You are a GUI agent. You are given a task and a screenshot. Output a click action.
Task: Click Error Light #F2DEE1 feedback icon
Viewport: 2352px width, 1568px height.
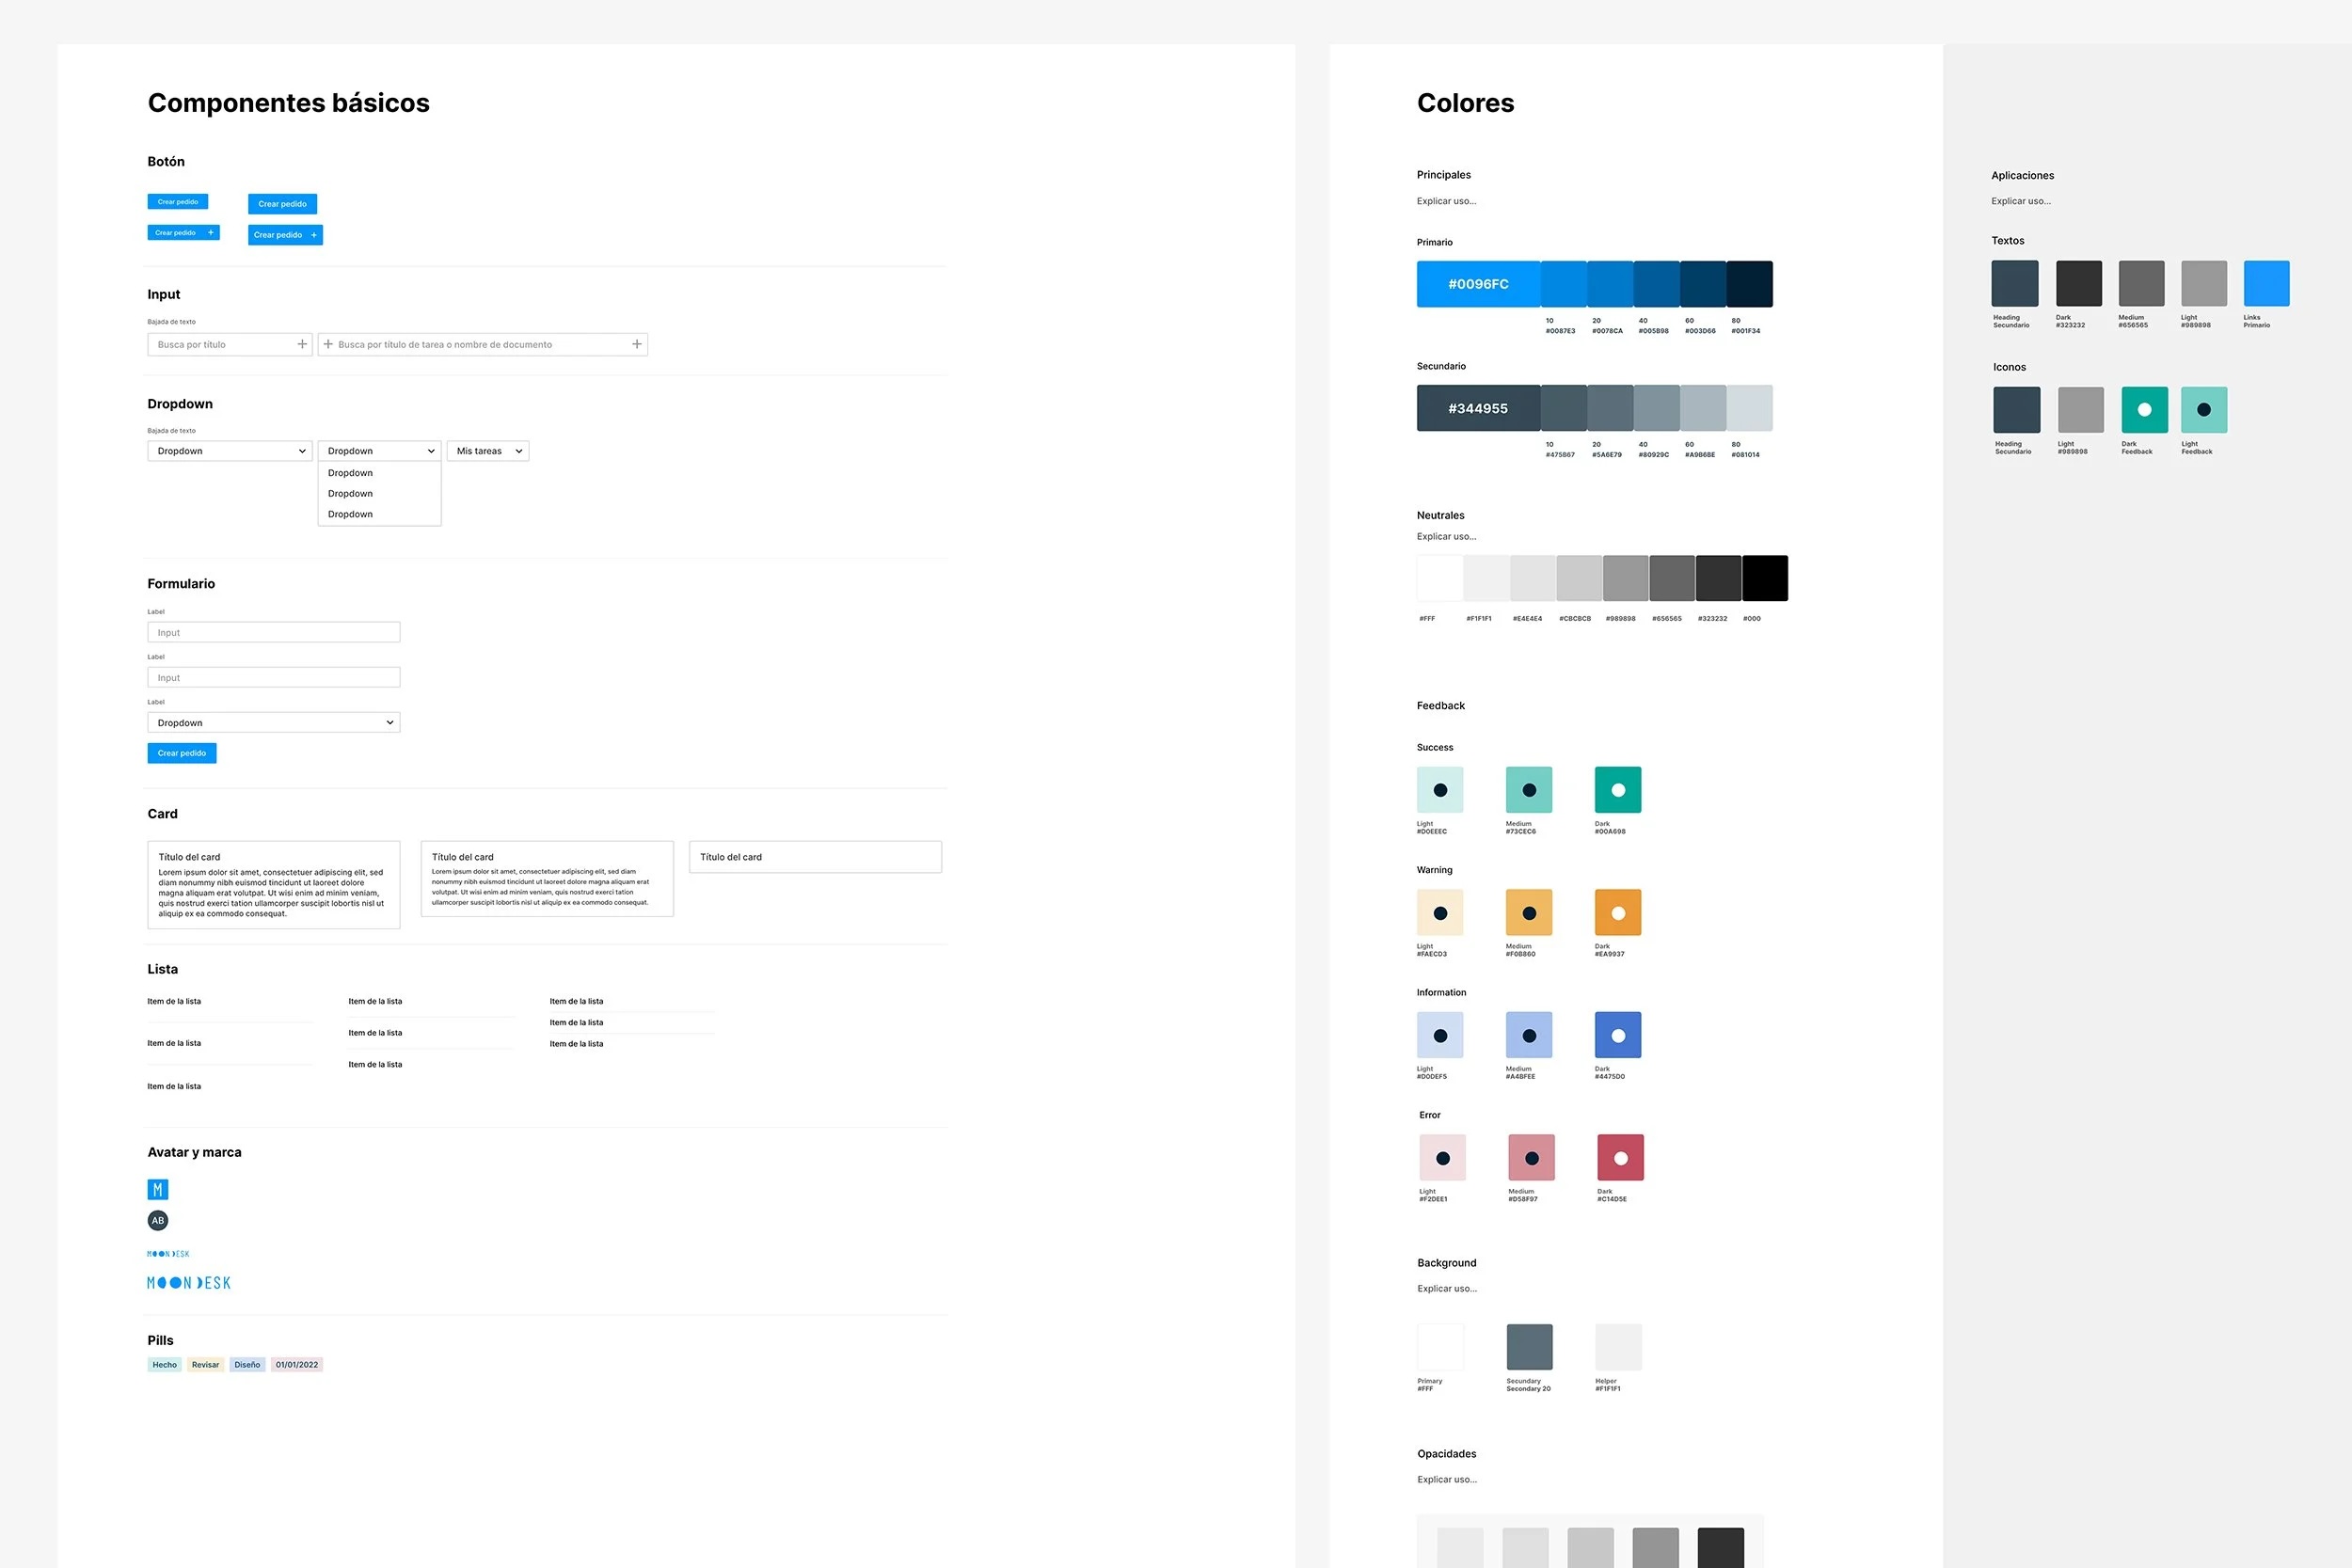tap(1443, 1158)
